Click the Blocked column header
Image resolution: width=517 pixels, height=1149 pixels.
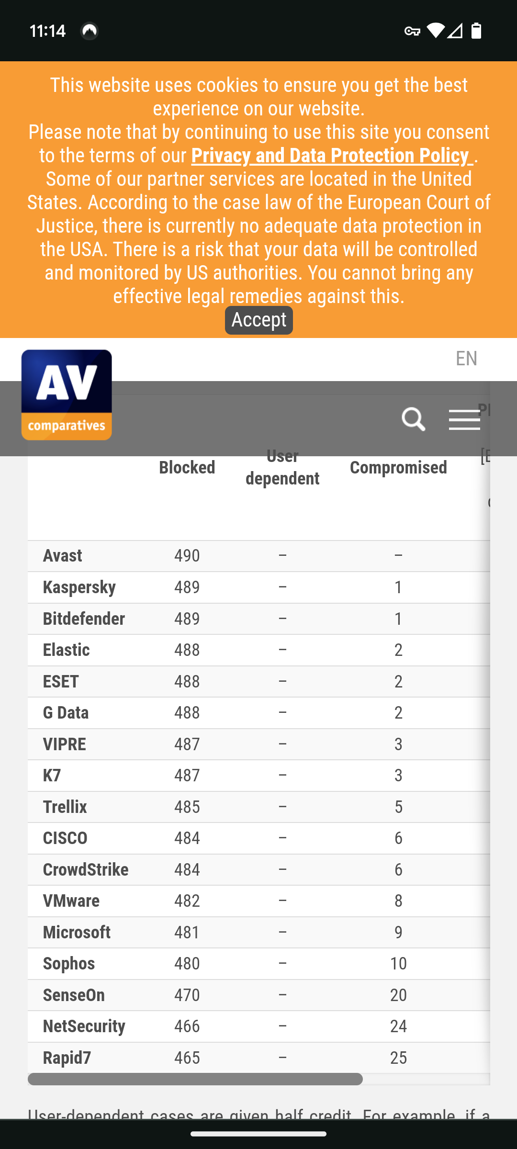(x=187, y=467)
